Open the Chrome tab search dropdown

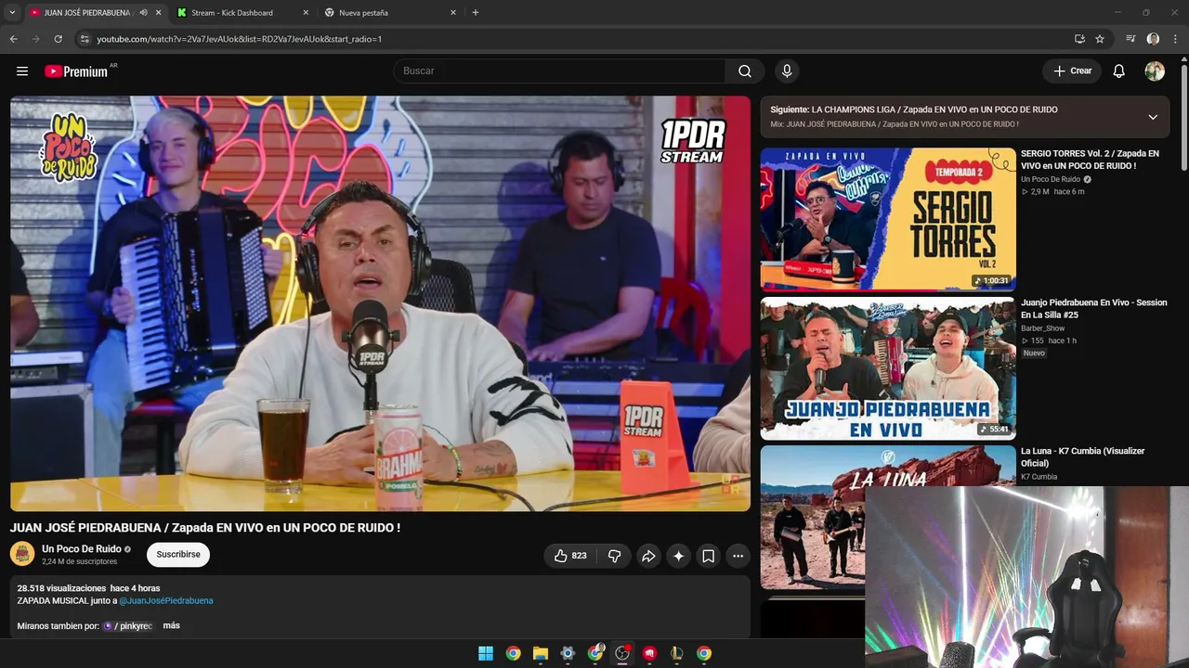coord(12,13)
